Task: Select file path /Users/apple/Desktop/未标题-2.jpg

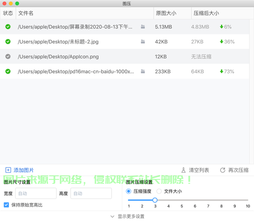Action: click(58, 42)
